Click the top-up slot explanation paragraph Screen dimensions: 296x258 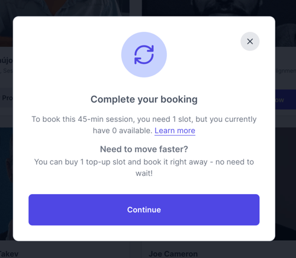(144, 167)
